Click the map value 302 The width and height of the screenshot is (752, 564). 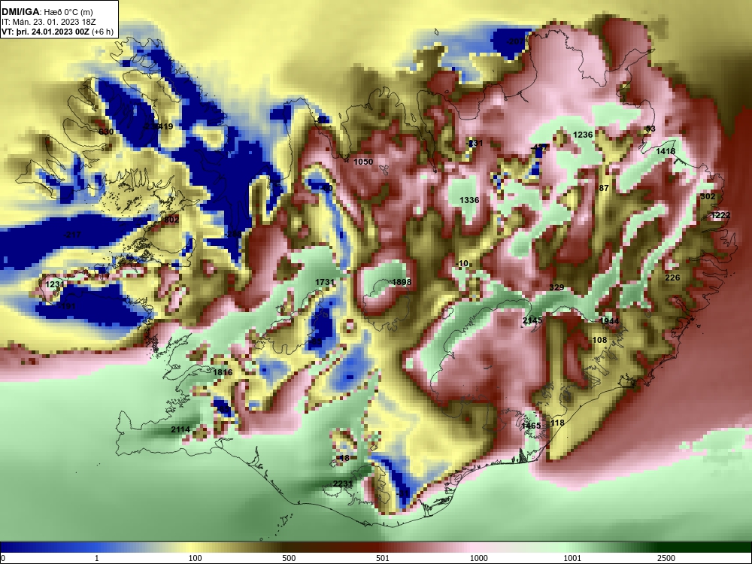click(x=708, y=196)
